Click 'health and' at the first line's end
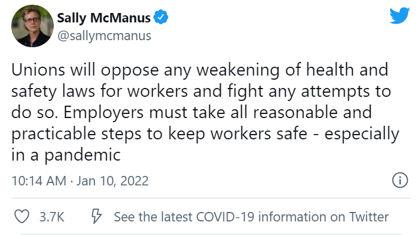This screenshot has height=235, width=419. [347, 70]
